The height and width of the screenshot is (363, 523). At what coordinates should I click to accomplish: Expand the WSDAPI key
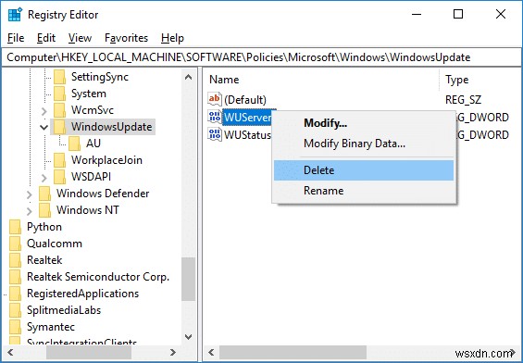(44, 178)
